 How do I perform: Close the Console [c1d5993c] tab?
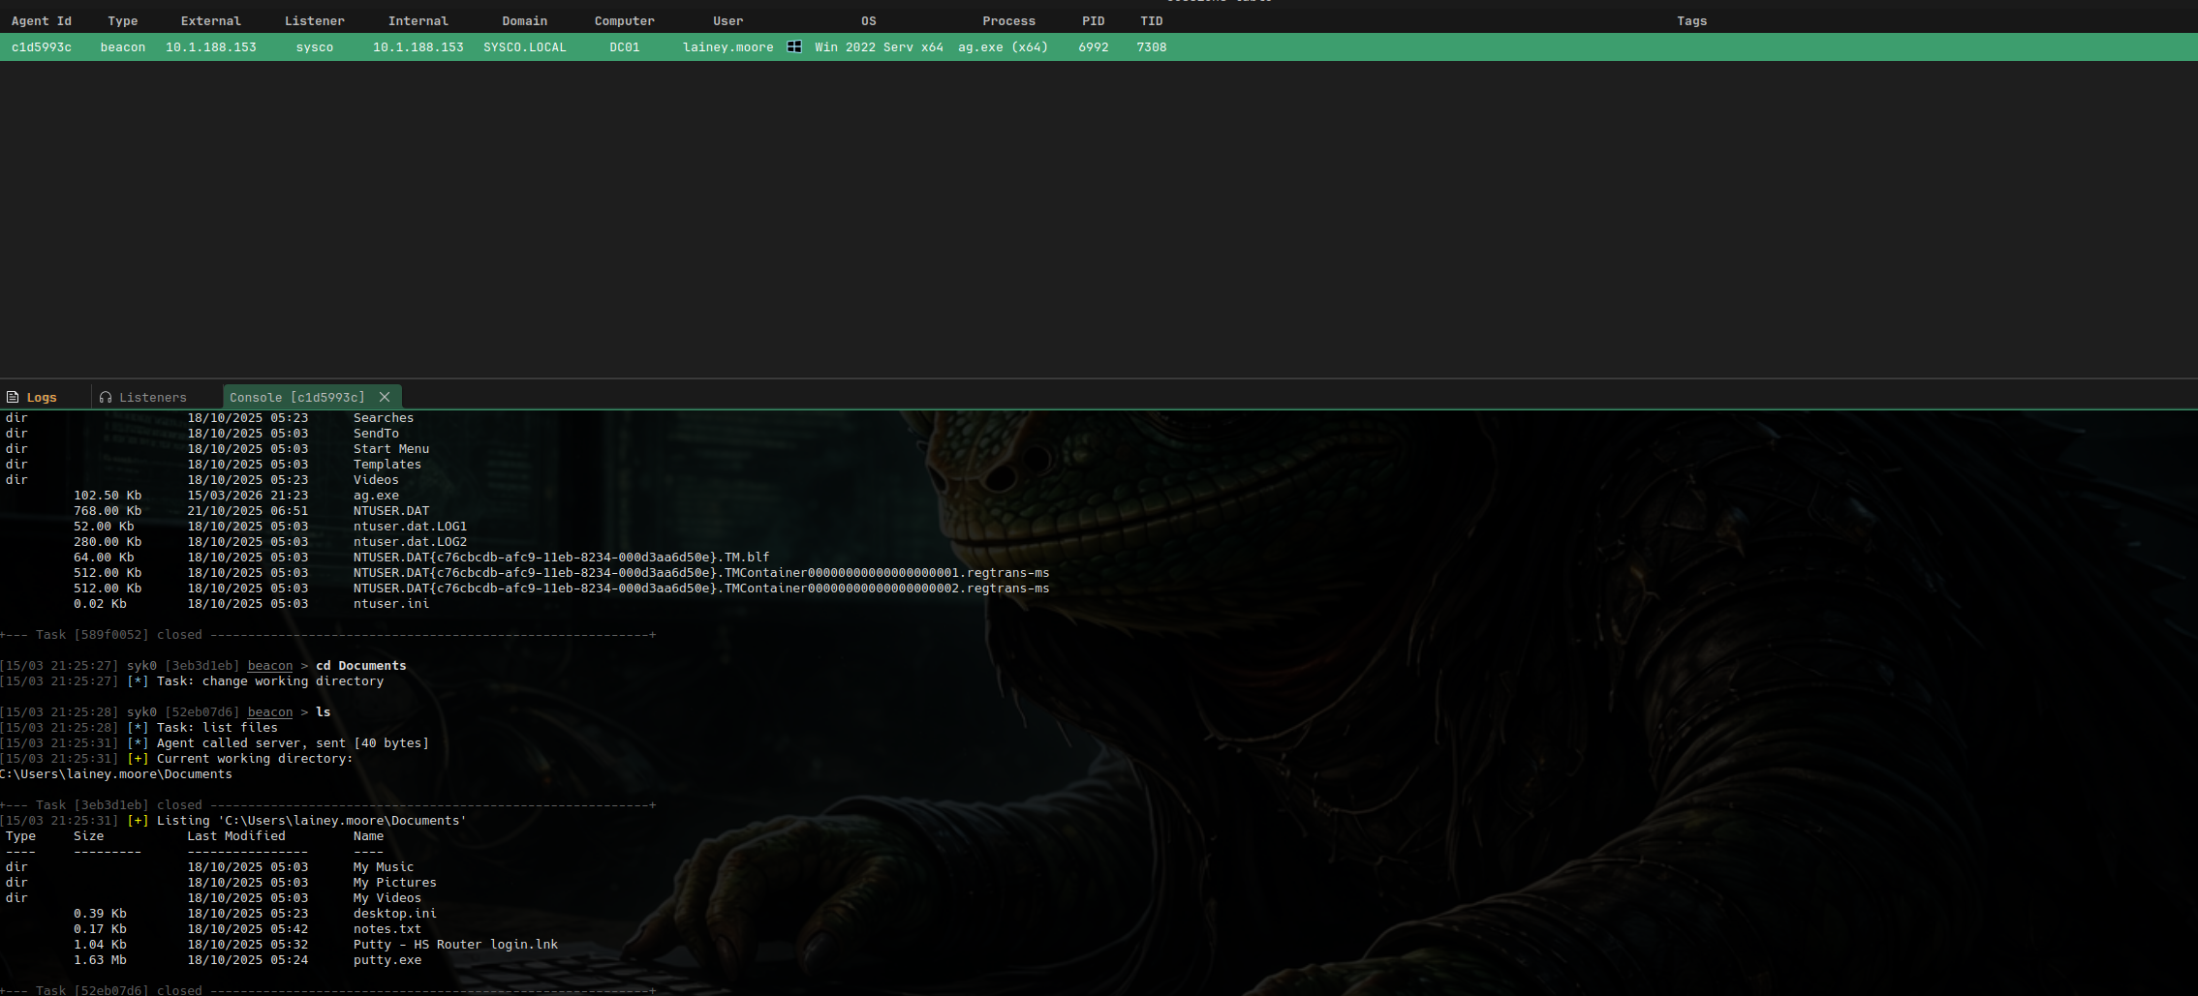385,397
